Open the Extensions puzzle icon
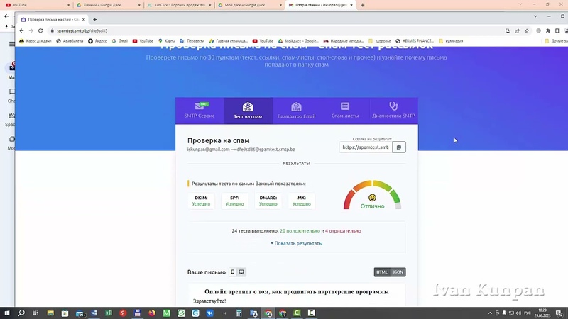 coord(547,30)
